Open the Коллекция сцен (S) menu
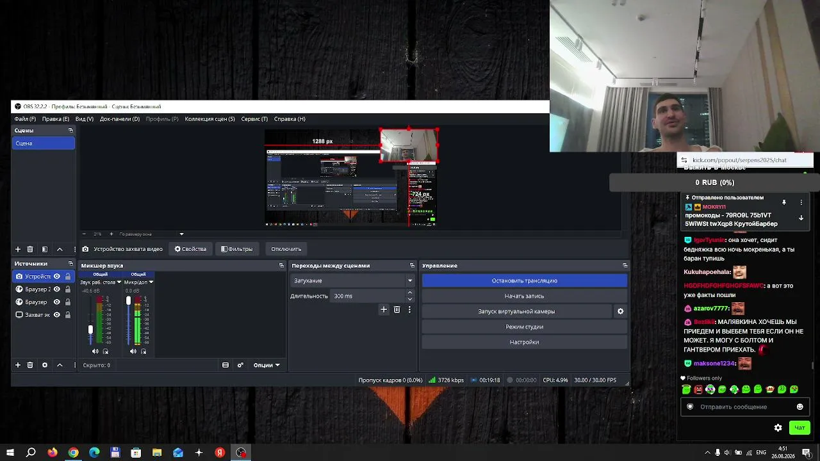 point(210,118)
